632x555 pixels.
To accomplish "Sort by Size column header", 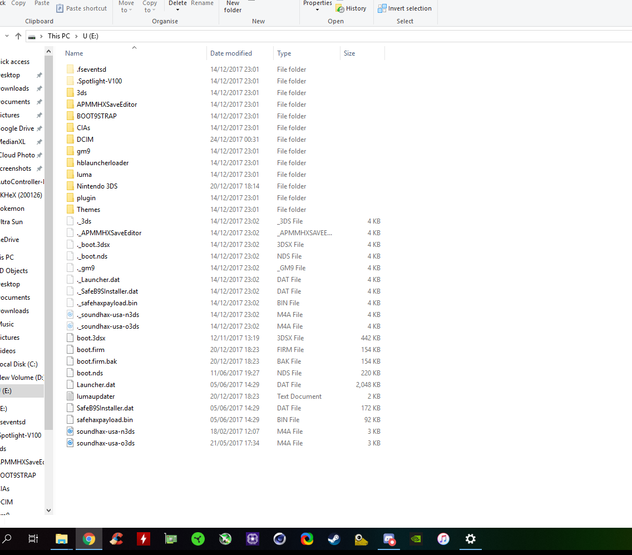I will (x=349, y=53).
